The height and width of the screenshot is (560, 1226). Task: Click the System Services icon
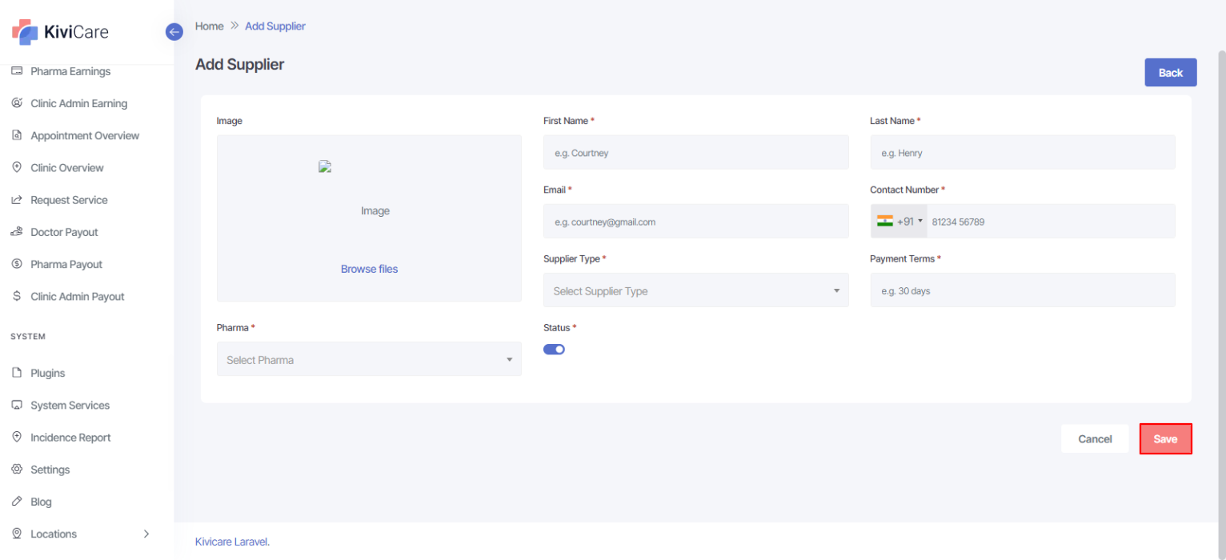[x=17, y=406]
